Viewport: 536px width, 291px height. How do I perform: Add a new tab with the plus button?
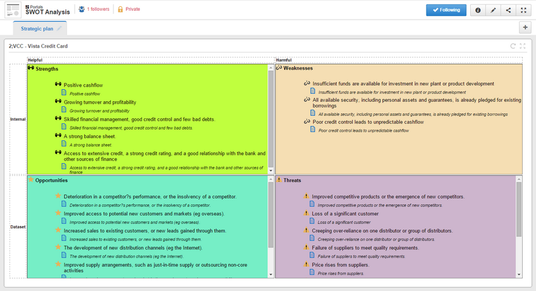525,27
